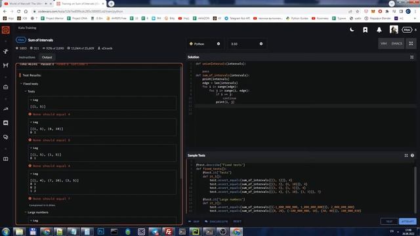Screen dimensions: 420x236
Task: Click the browser home button
Action: [x=26, y=12]
